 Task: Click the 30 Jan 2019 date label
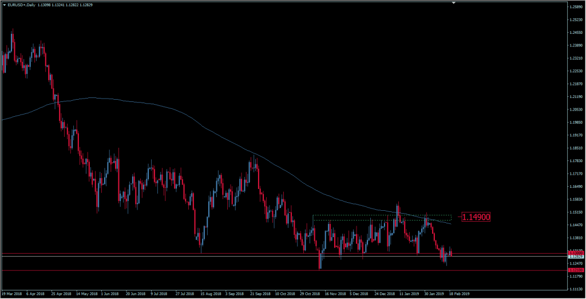tap(434, 294)
